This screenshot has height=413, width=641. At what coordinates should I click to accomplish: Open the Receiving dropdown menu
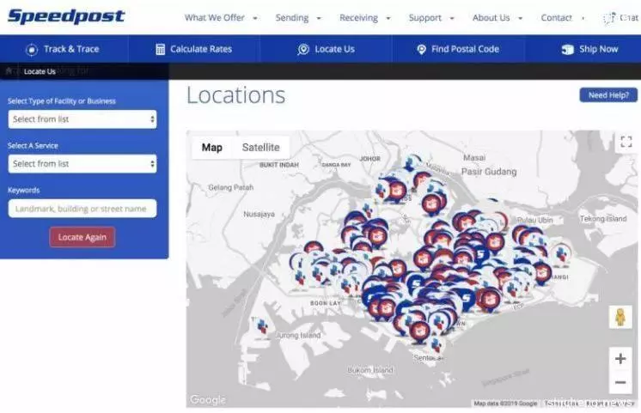[x=364, y=18]
